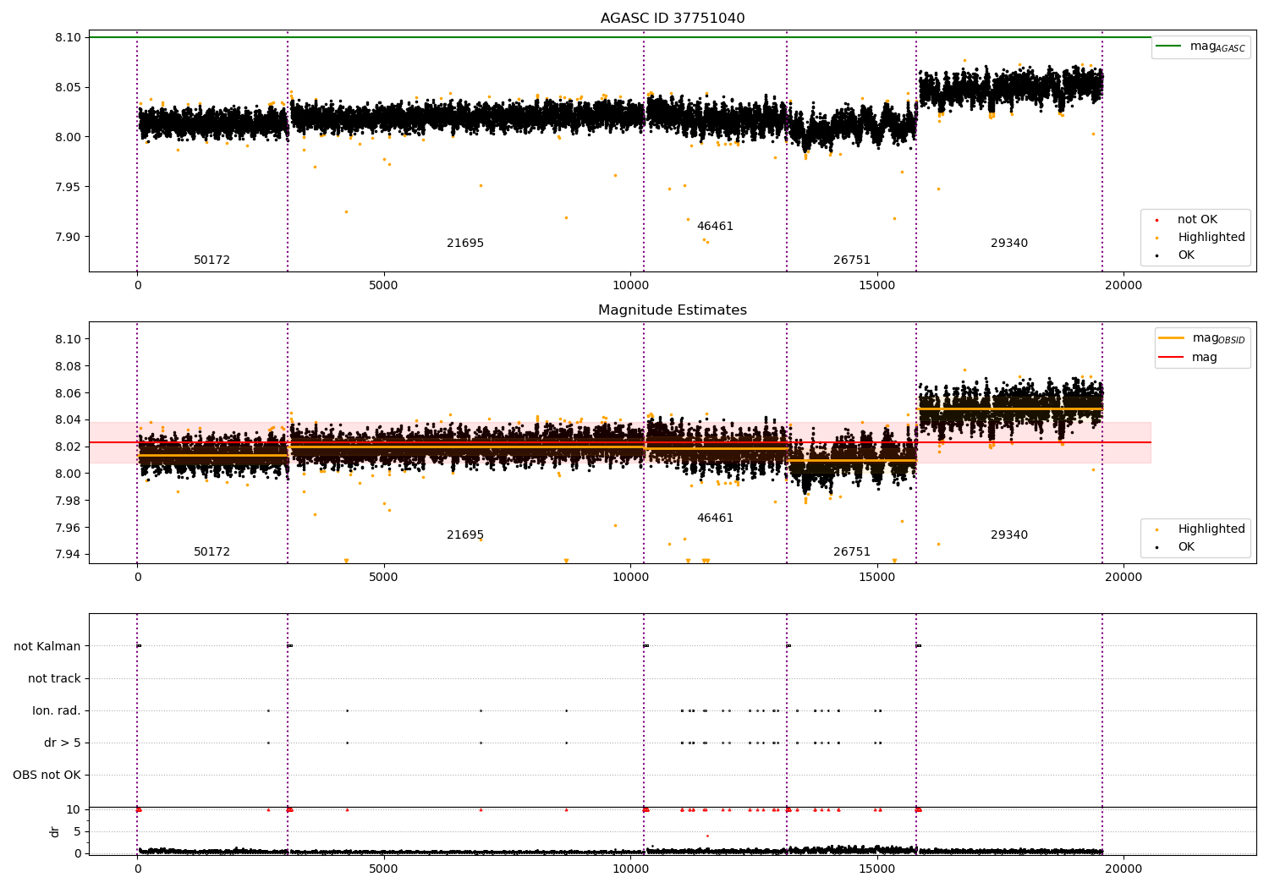Viewport: 1269px width, 888px height.
Task: Click the 'Ion. rad.' row label
Action: point(57,710)
